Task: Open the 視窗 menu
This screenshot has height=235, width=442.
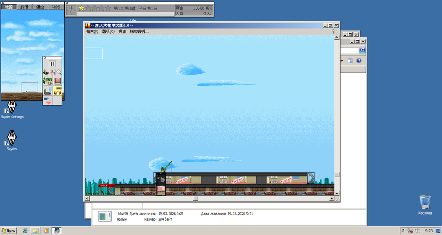Action: [122, 31]
